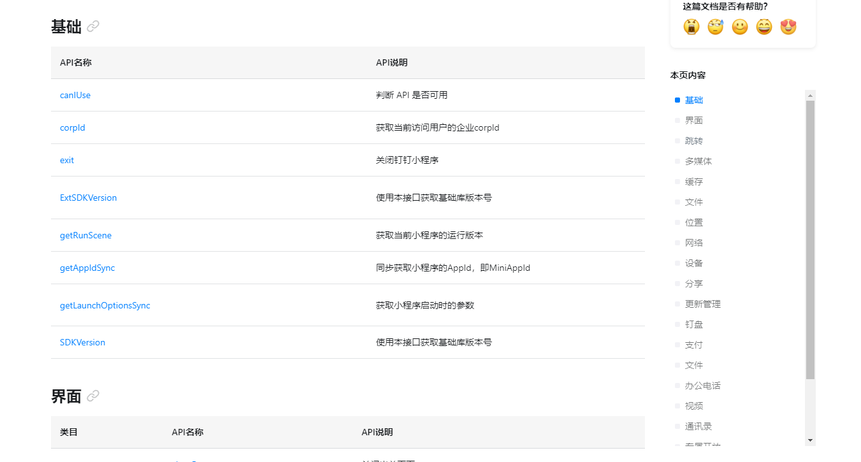Click the sweating face feedback emoji

pyautogui.click(x=716, y=27)
